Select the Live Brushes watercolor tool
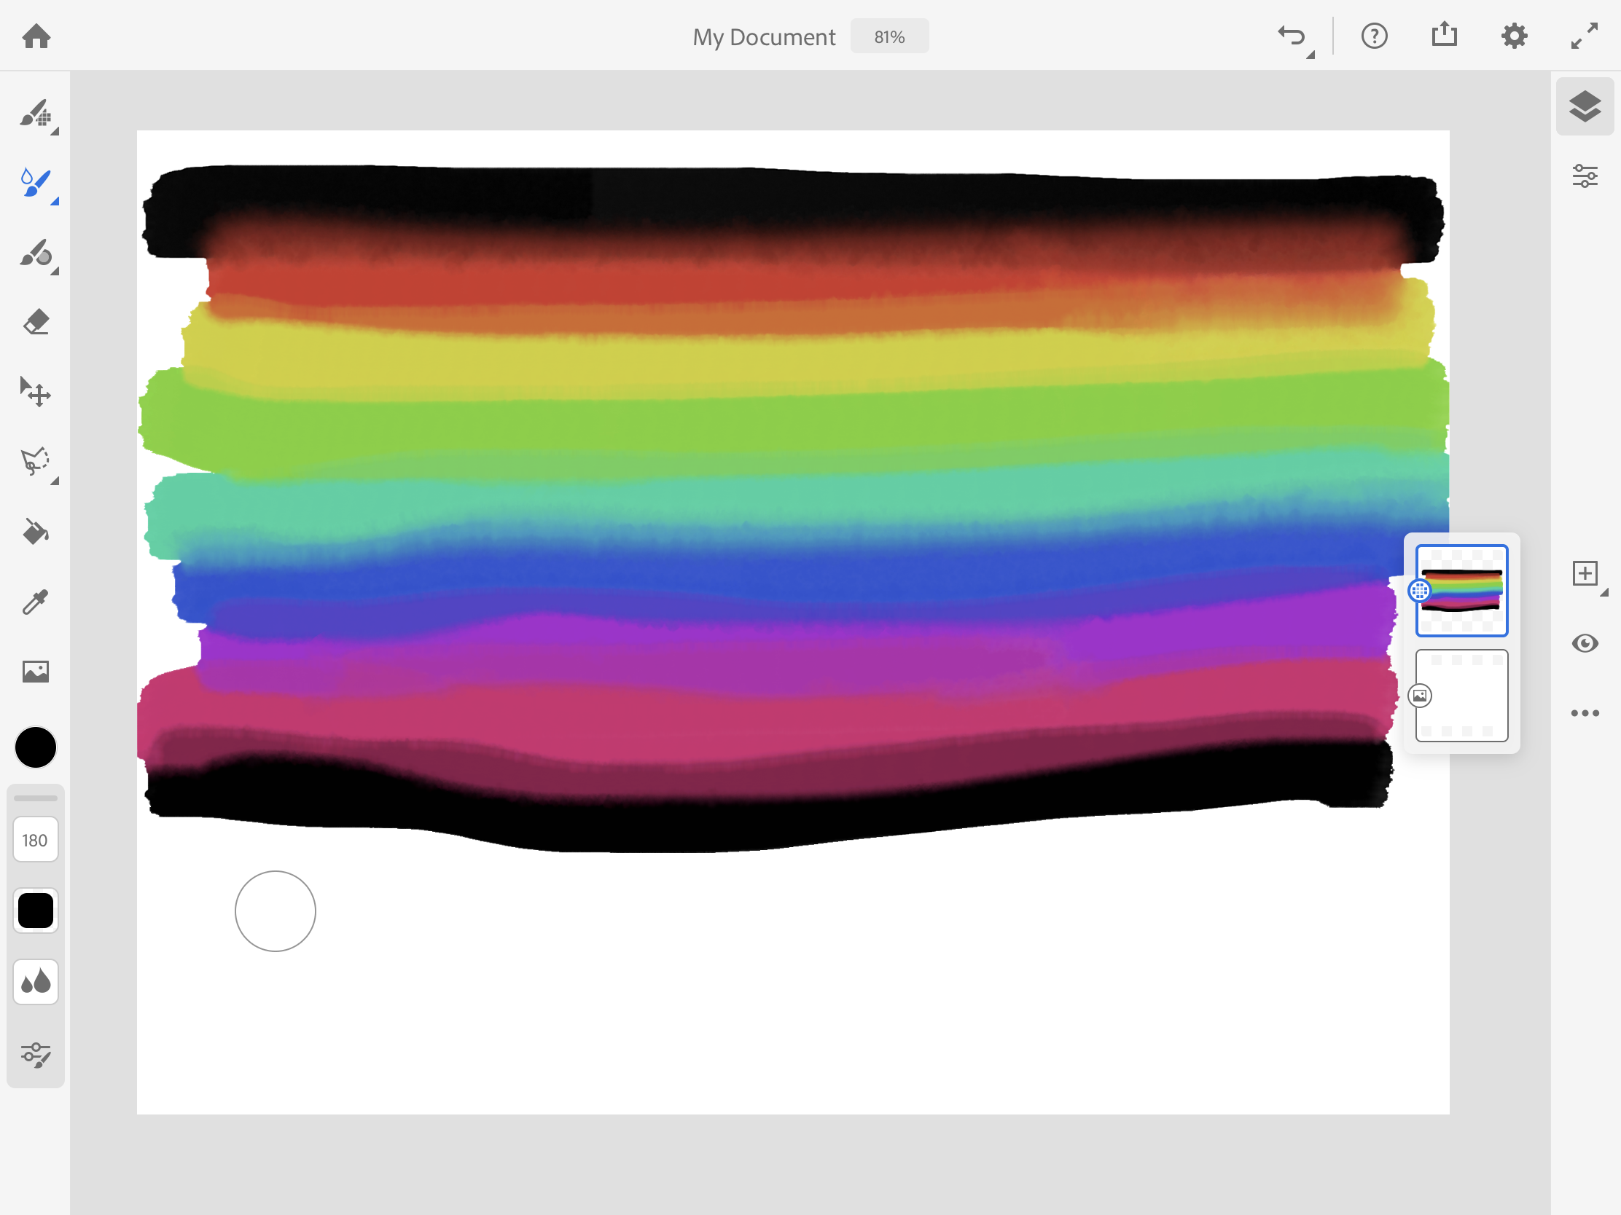This screenshot has height=1215, width=1621. click(36, 184)
